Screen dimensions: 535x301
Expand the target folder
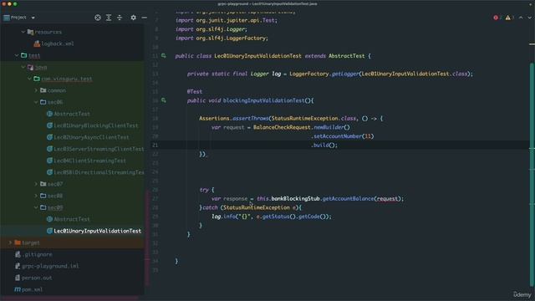click(x=10, y=242)
